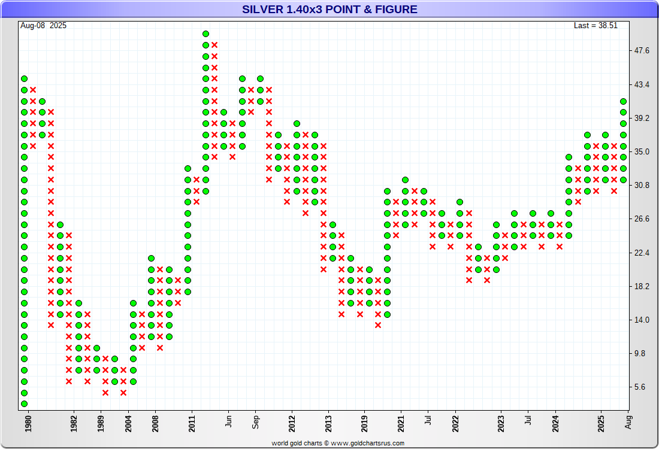659x449 pixels.
Task: Click the 'world gold charts © www.goldchartsrus.com' credit text
Action: coord(338,443)
